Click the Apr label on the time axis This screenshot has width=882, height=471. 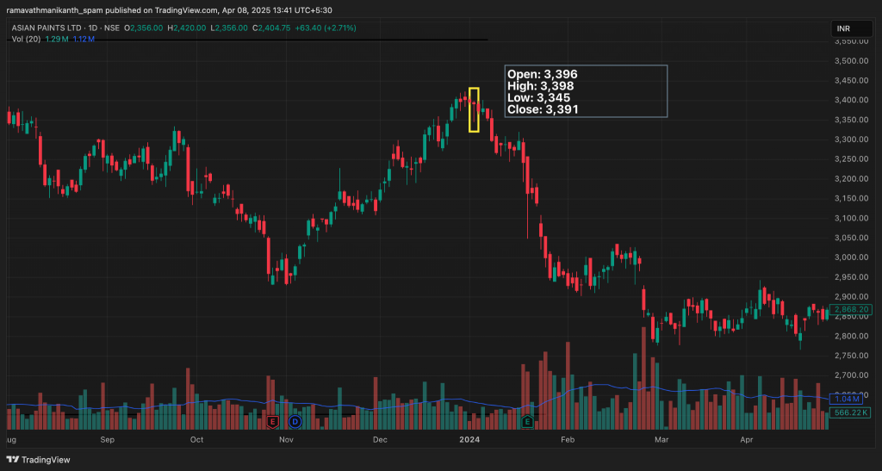pyautogui.click(x=747, y=439)
